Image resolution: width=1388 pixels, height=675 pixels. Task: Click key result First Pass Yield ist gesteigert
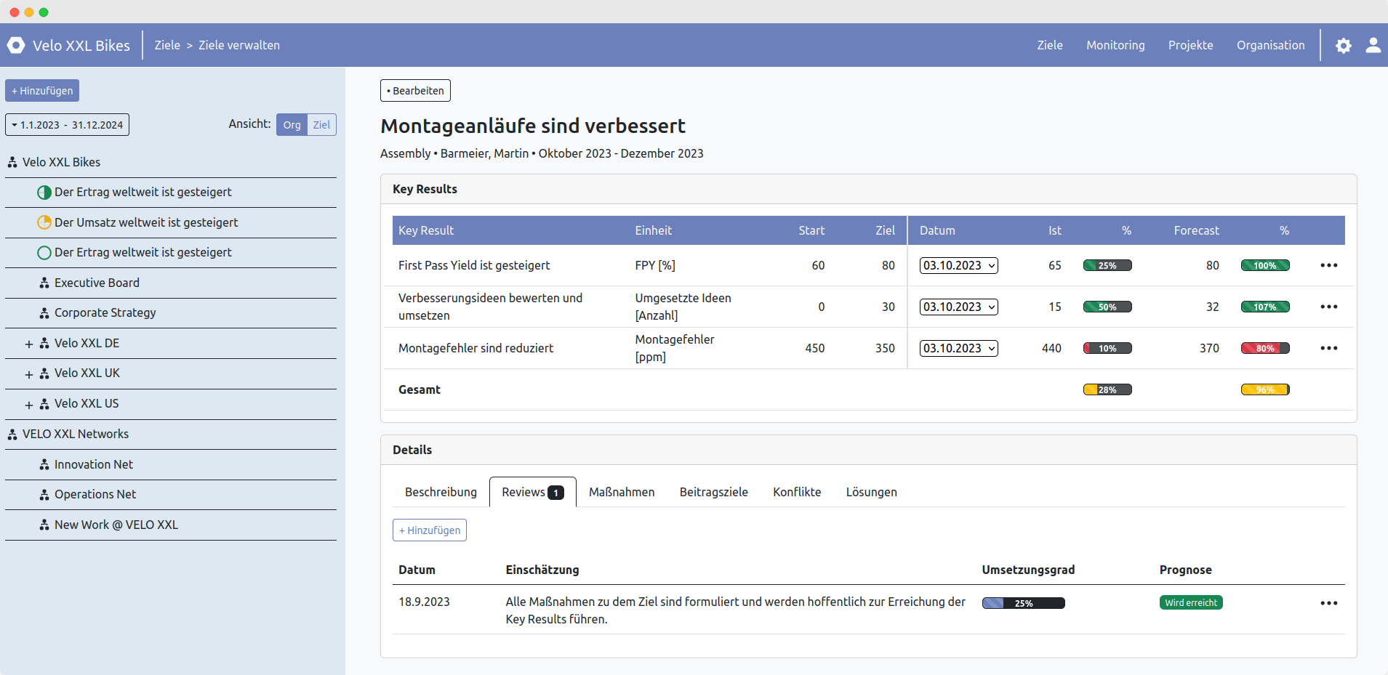pos(474,265)
